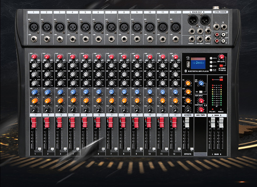Click the blue AUX MST knob
257x187 pixels.
201,82
